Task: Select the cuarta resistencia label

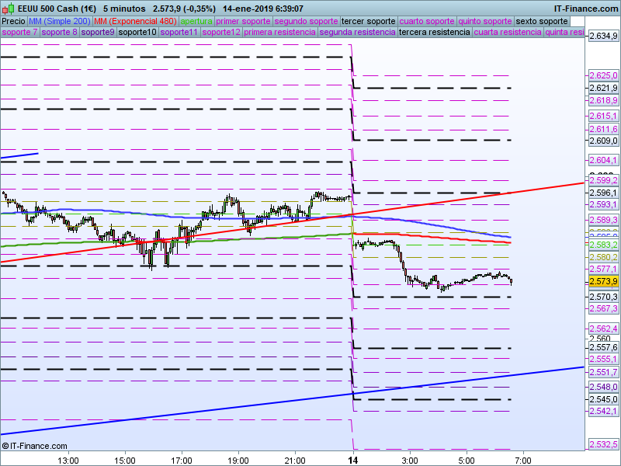Action: (508, 32)
